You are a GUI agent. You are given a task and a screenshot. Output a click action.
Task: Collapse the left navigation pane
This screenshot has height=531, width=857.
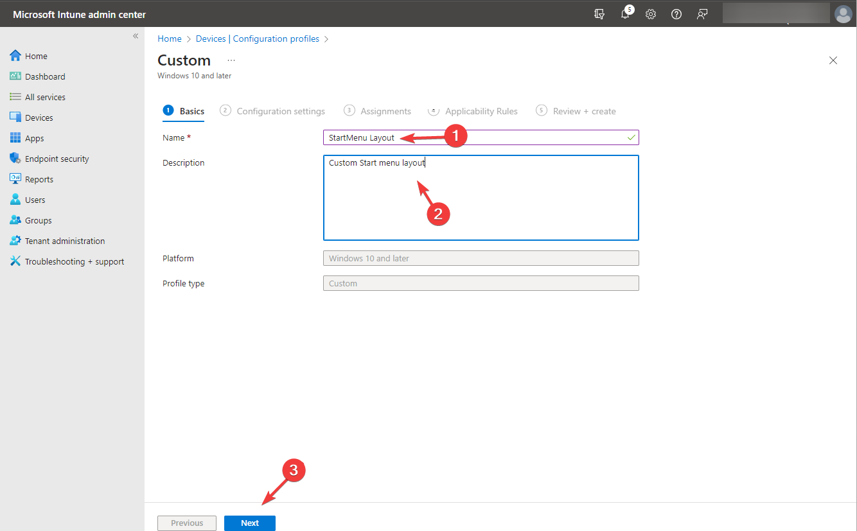(136, 36)
